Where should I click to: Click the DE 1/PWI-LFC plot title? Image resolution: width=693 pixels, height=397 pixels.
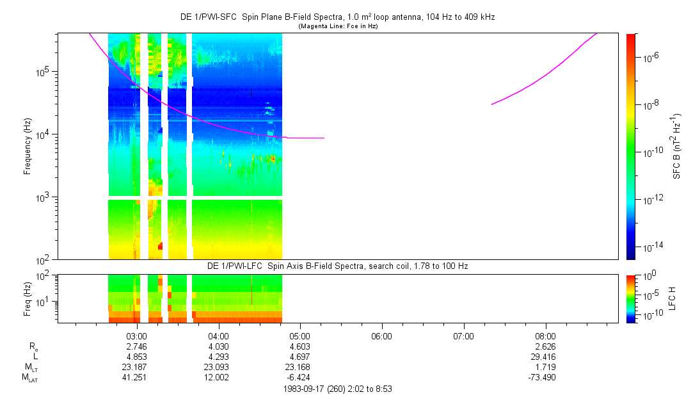pos(338,266)
